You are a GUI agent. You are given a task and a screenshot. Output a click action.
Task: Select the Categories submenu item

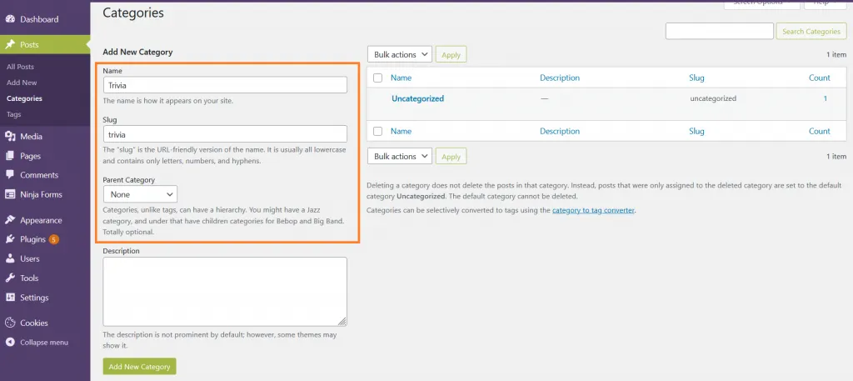point(24,98)
